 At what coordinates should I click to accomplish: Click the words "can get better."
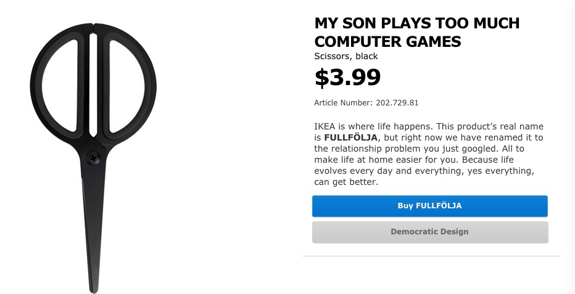(x=345, y=182)
